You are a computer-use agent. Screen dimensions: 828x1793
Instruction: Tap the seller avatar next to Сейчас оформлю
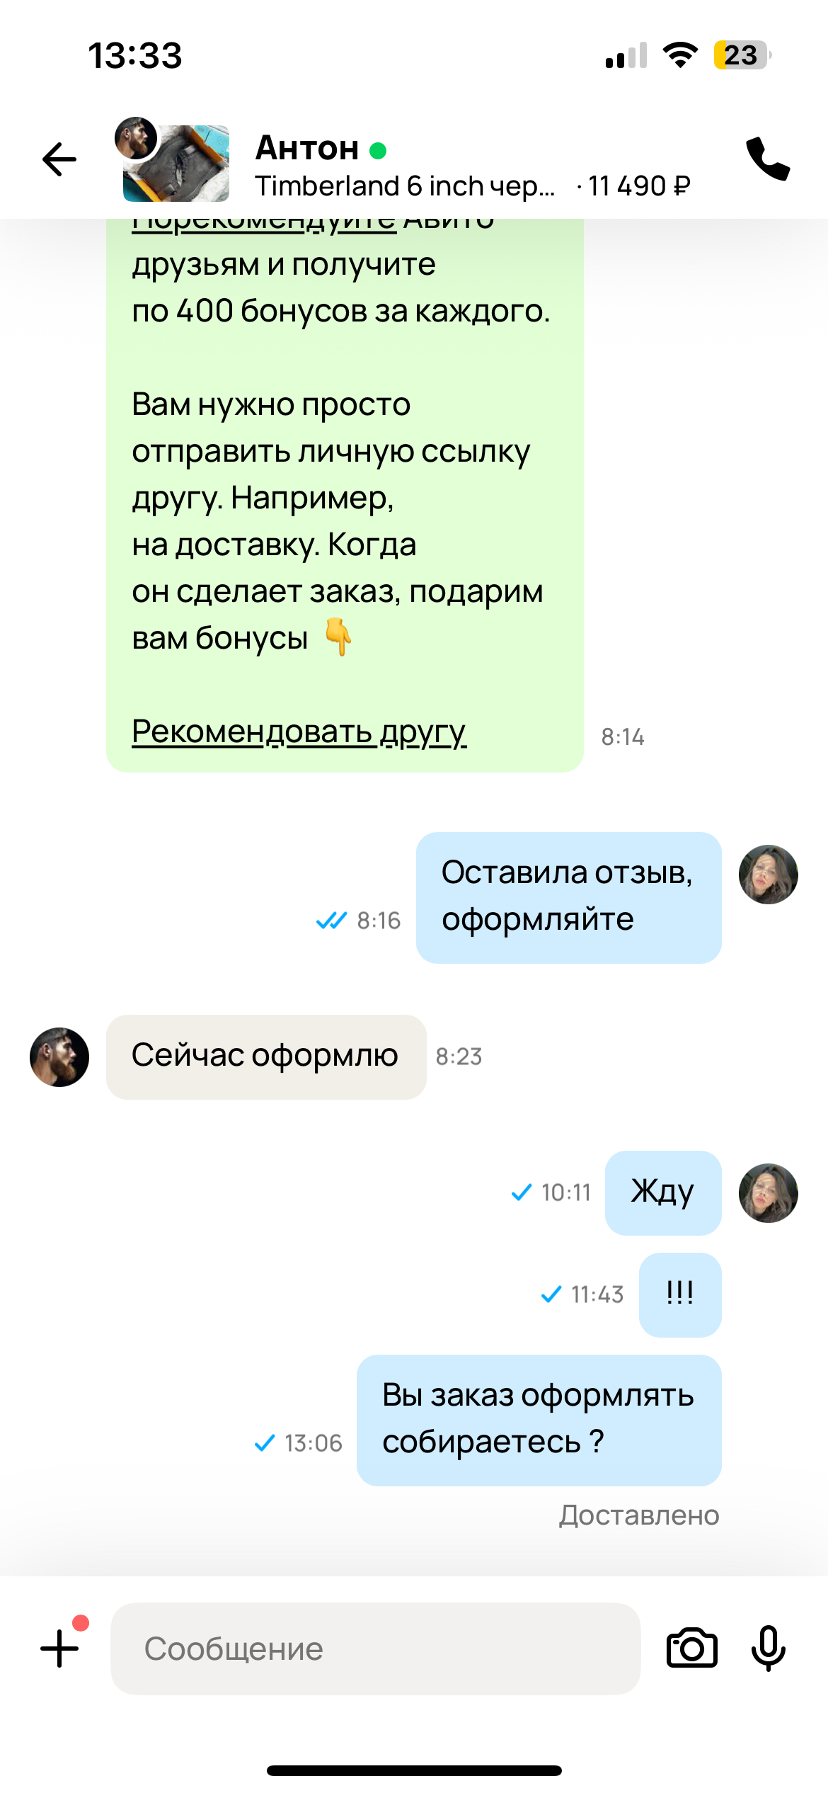[x=59, y=1057]
